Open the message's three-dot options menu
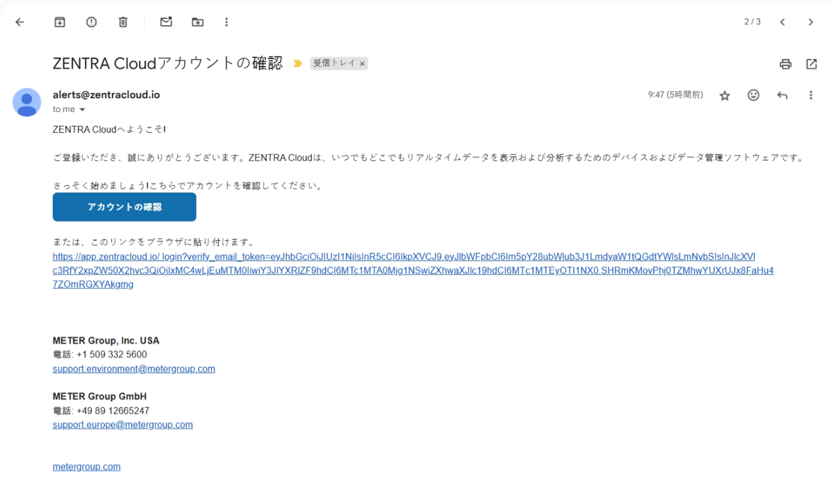 pos(811,95)
